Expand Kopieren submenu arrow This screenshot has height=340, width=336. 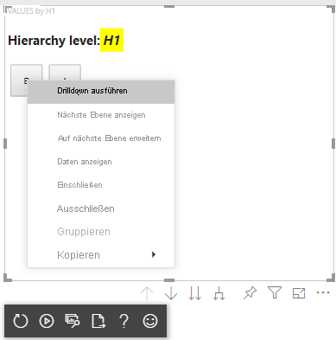(x=154, y=254)
